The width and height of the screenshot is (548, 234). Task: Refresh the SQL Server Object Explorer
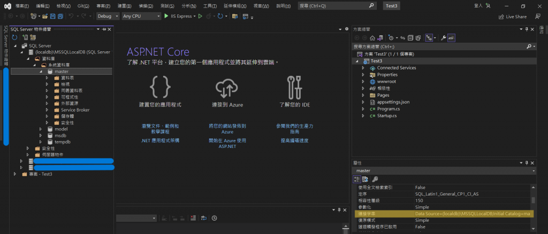(x=14, y=37)
